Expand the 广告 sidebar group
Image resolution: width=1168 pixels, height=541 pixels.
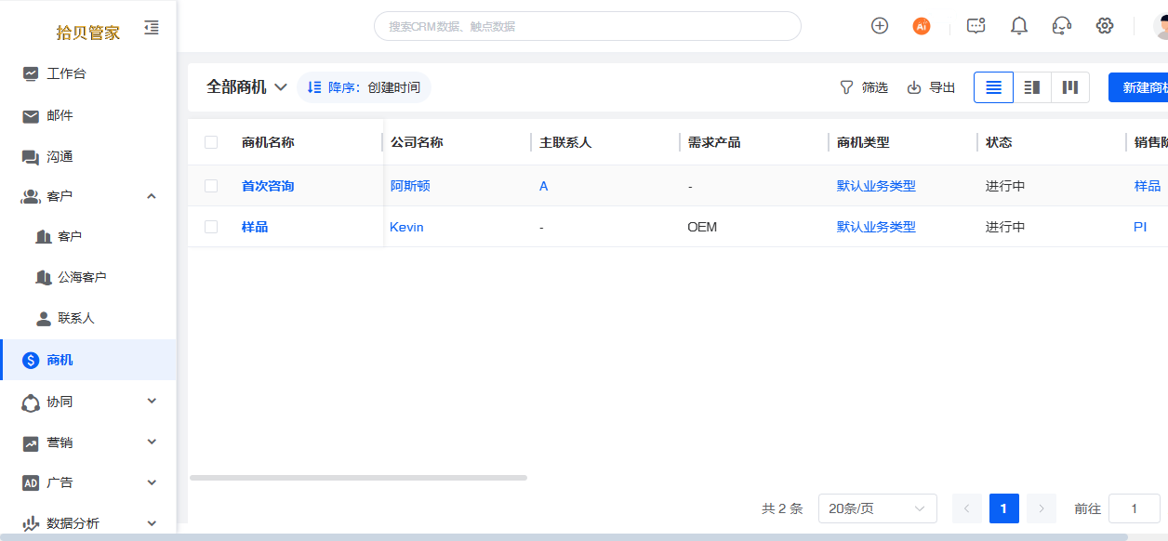click(x=152, y=482)
